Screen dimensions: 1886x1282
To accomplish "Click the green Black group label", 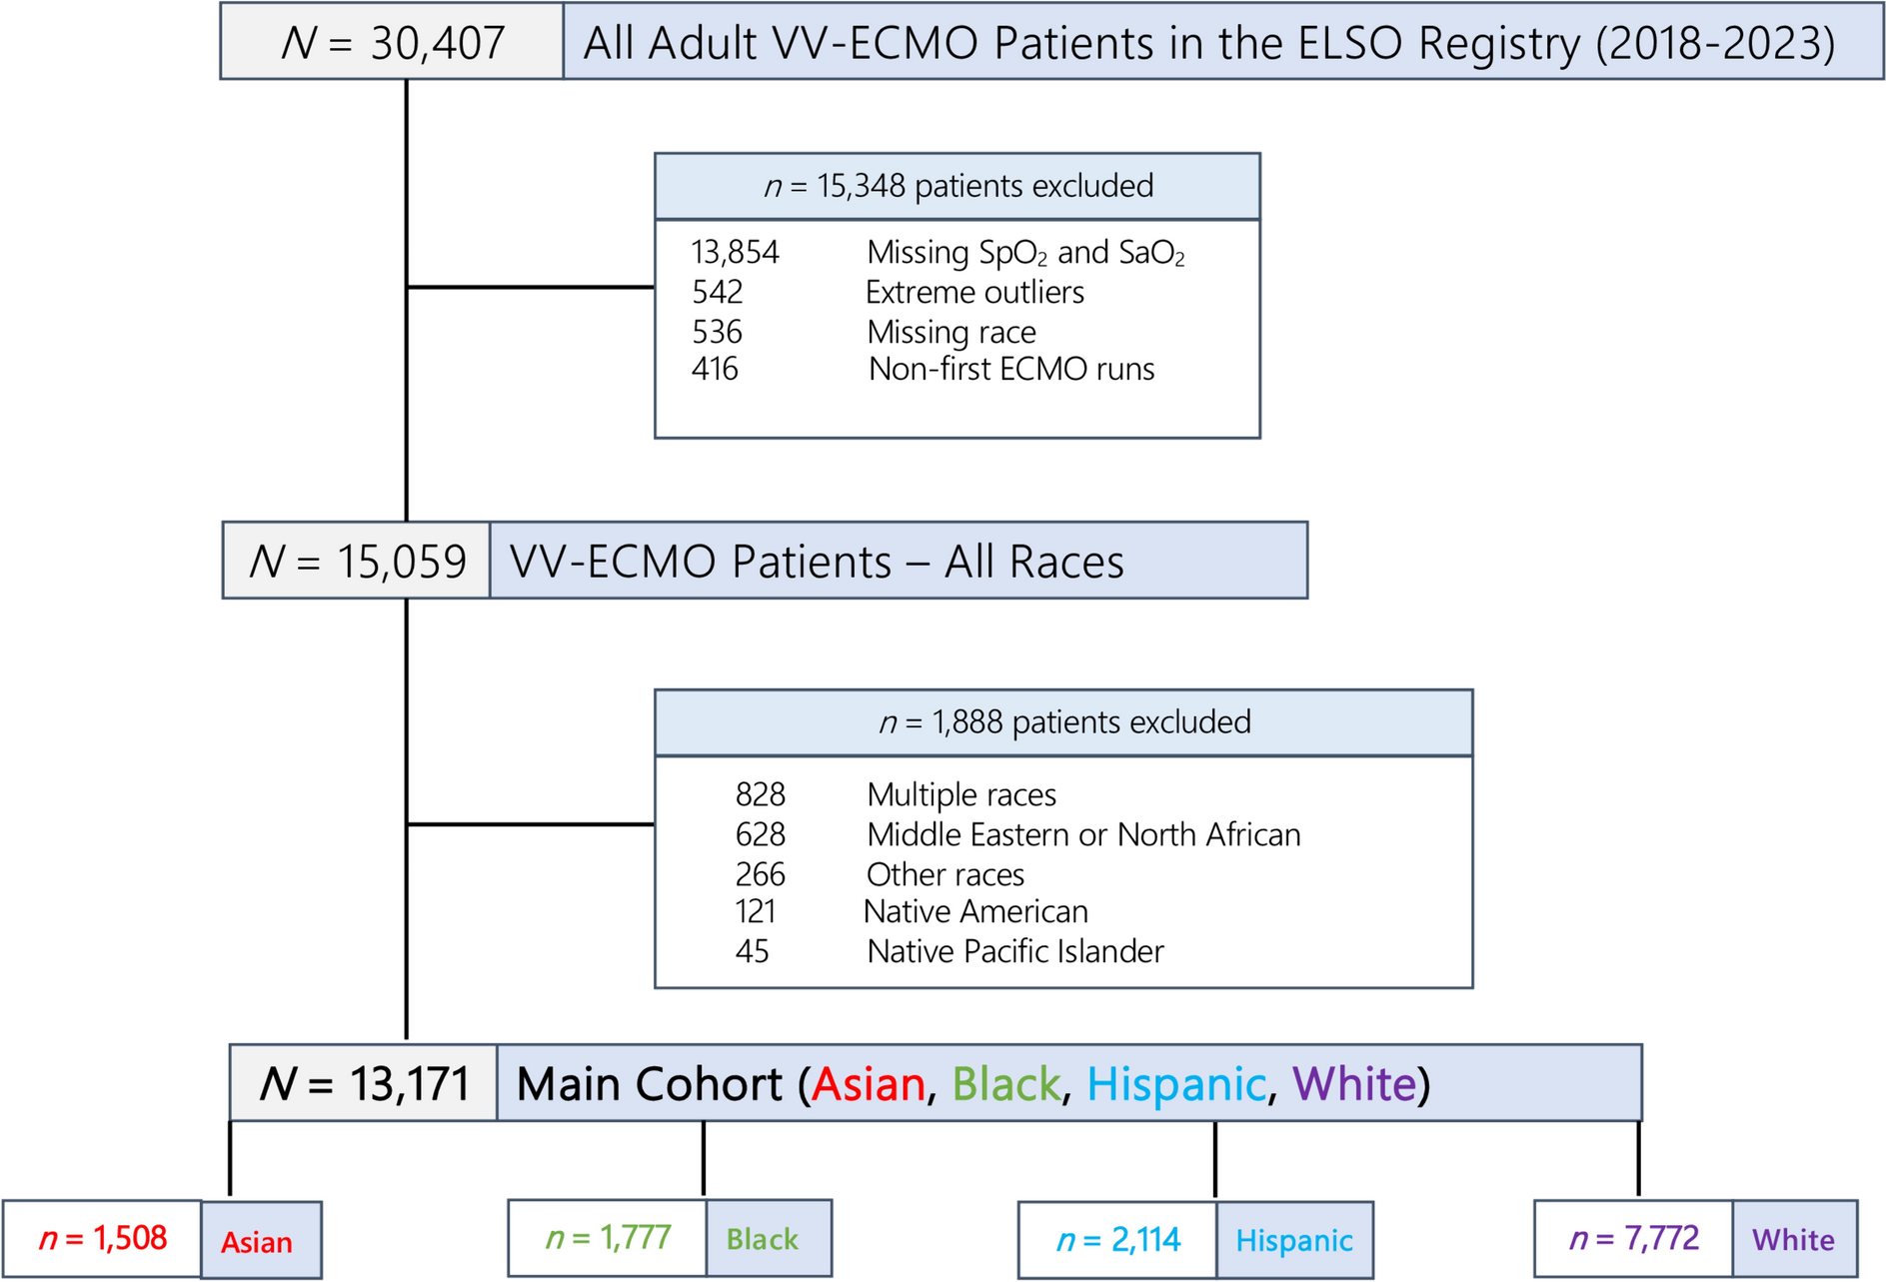I will tap(763, 1240).
